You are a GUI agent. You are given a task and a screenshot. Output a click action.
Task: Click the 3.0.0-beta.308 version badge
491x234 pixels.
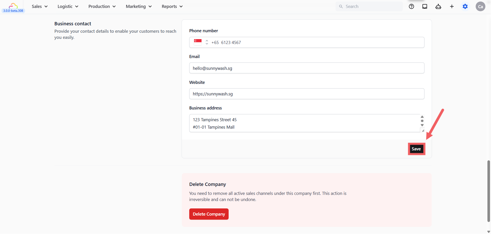[x=13, y=11]
